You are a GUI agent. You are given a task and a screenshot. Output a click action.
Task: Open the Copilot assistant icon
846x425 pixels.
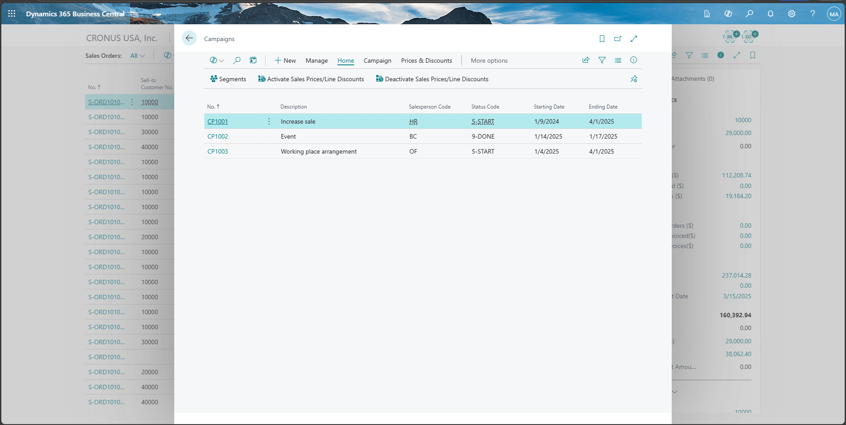click(x=728, y=14)
